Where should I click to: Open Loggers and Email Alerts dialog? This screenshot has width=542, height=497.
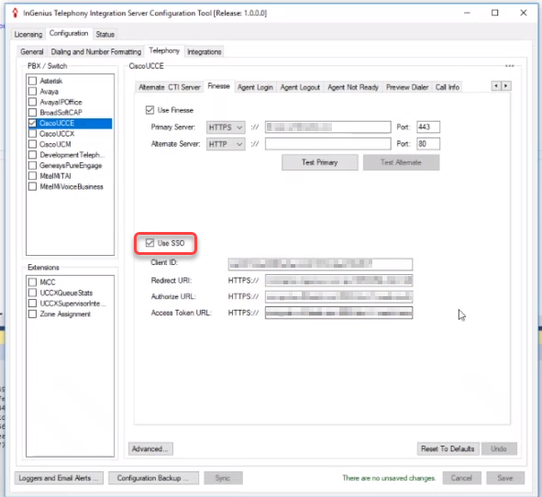59,478
